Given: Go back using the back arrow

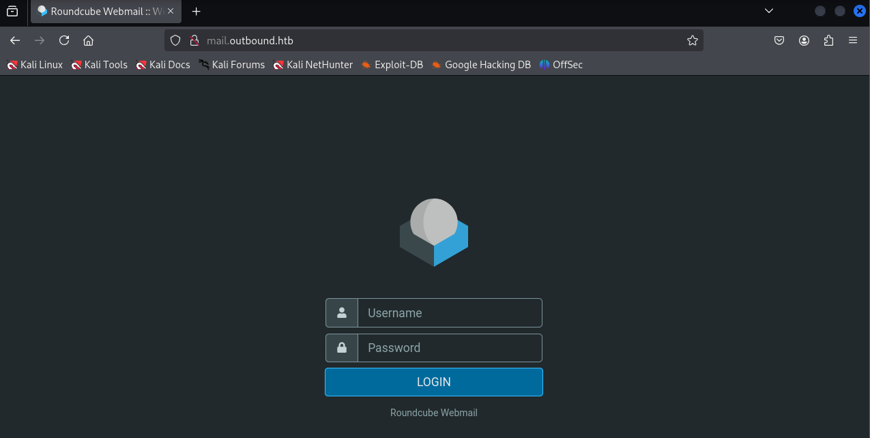Looking at the screenshot, I should pos(15,40).
